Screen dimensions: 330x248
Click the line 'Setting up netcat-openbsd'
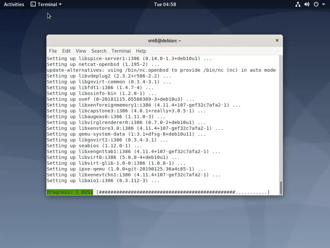(x=103, y=64)
